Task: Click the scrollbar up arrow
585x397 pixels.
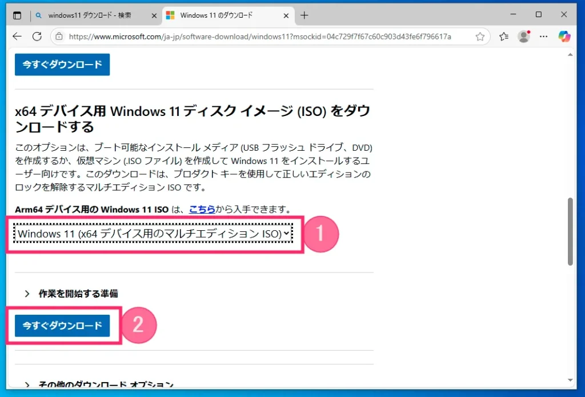Action: tap(570, 55)
